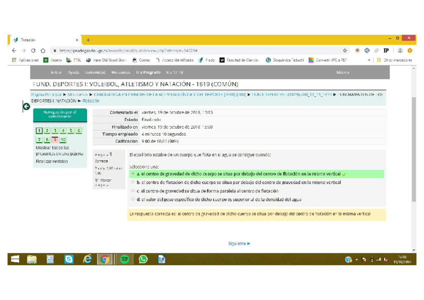This screenshot has width=424, height=300.
Task: Reload the page with the refresh icon
Action: point(33,51)
